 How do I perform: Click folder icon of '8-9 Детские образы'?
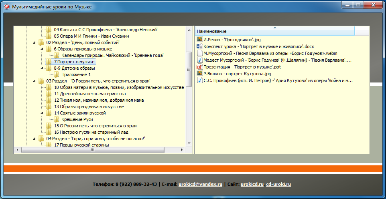[x=49, y=68]
